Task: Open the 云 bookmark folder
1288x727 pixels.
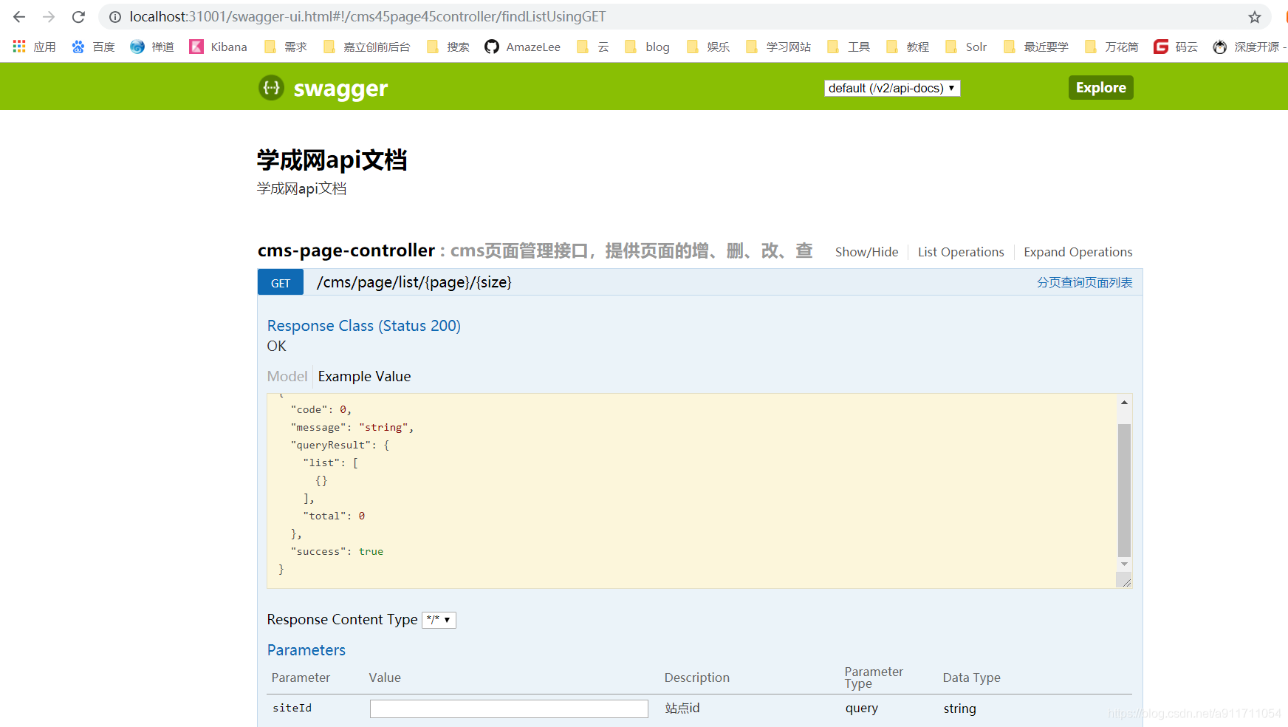Action: click(593, 47)
